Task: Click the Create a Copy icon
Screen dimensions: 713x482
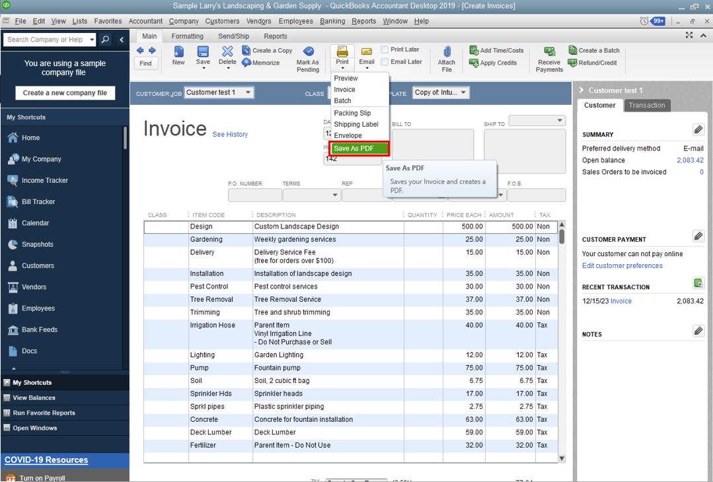Action: [246, 51]
